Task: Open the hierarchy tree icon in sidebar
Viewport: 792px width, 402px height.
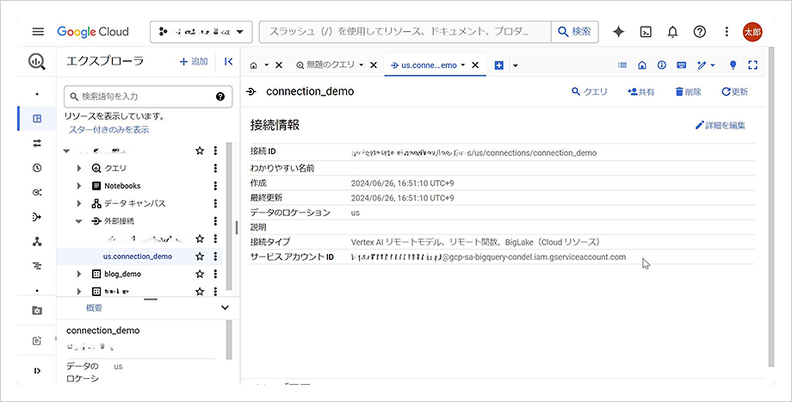Action: (37, 242)
